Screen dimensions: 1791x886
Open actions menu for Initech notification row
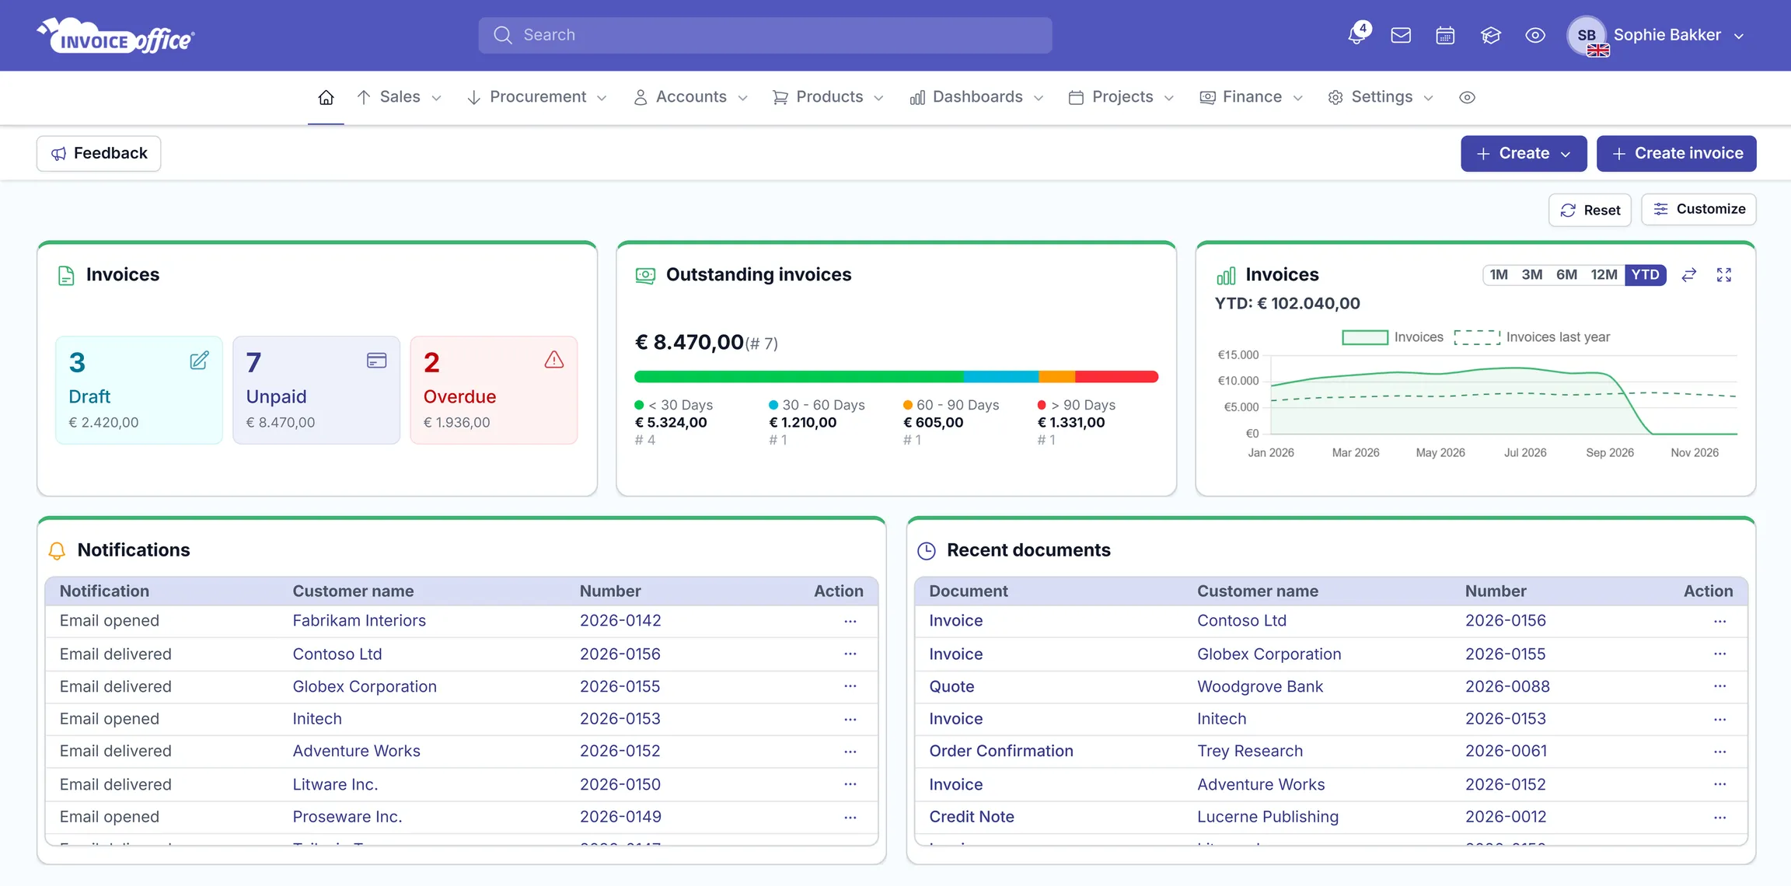click(850, 719)
